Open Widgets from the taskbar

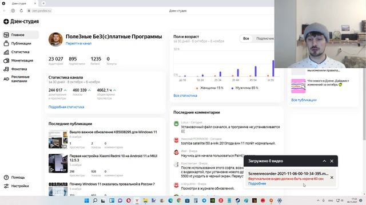(x=112, y=200)
